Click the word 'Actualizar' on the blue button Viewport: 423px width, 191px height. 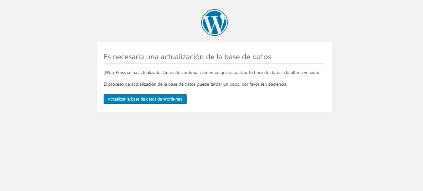pyautogui.click(x=117, y=99)
